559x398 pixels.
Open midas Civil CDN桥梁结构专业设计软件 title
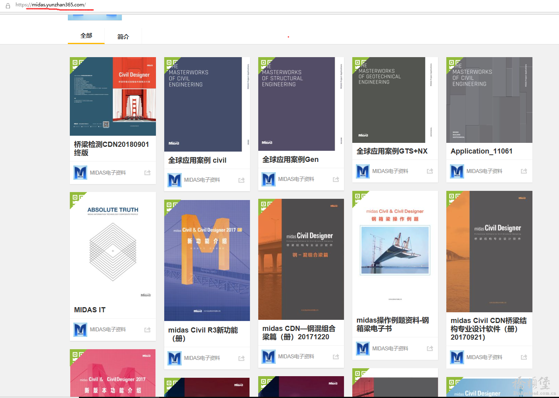[489, 329]
